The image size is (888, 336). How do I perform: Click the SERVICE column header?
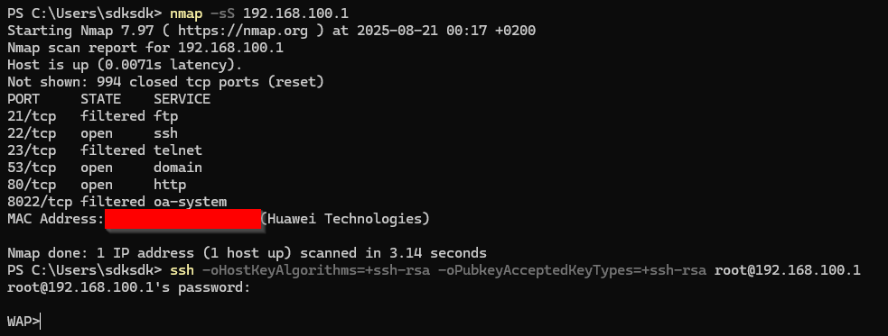tap(182, 99)
